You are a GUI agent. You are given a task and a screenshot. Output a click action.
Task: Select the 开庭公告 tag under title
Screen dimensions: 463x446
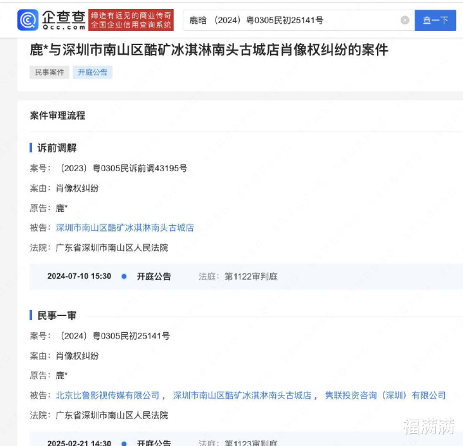click(93, 72)
